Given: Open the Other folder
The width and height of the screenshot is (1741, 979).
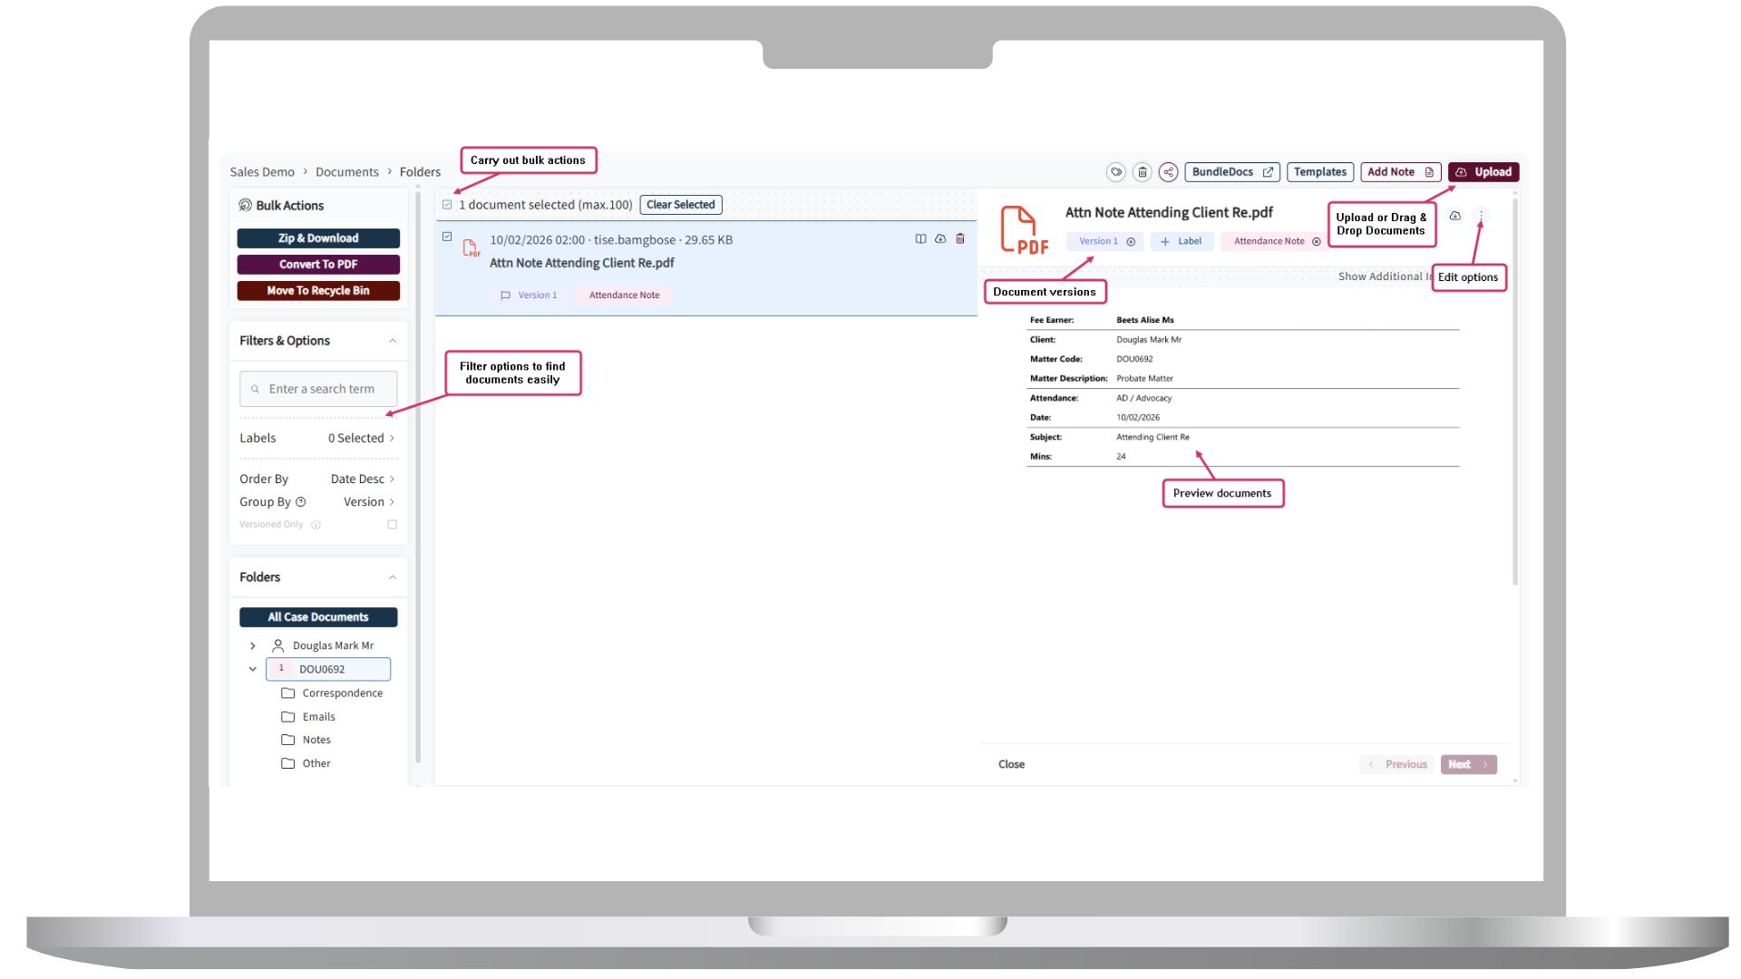Looking at the screenshot, I should click(x=306, y=764).
